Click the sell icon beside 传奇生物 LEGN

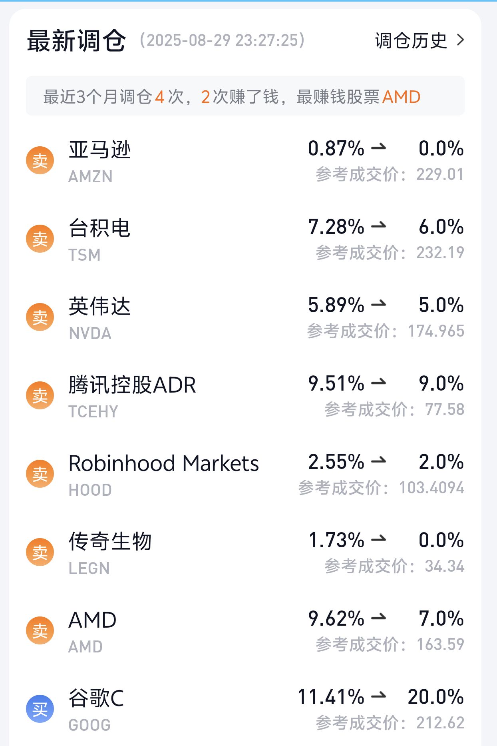pyautogui.click(x=40, y=553)
